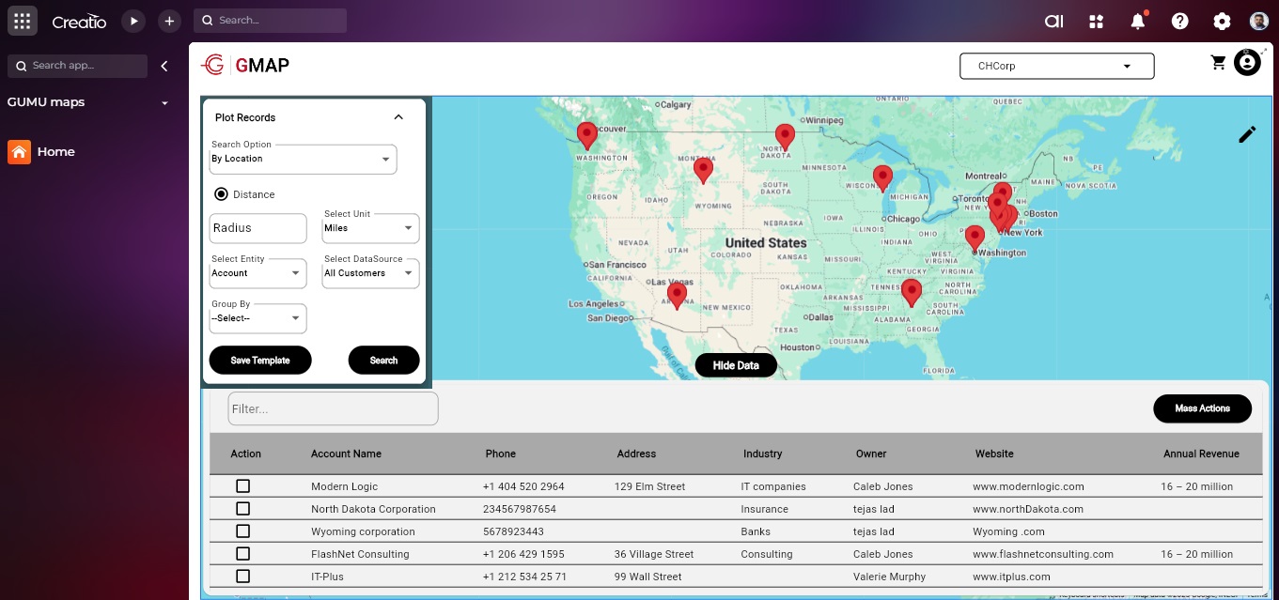Open the Search Option dropdown
The image size is (1279, 600).
303,160
